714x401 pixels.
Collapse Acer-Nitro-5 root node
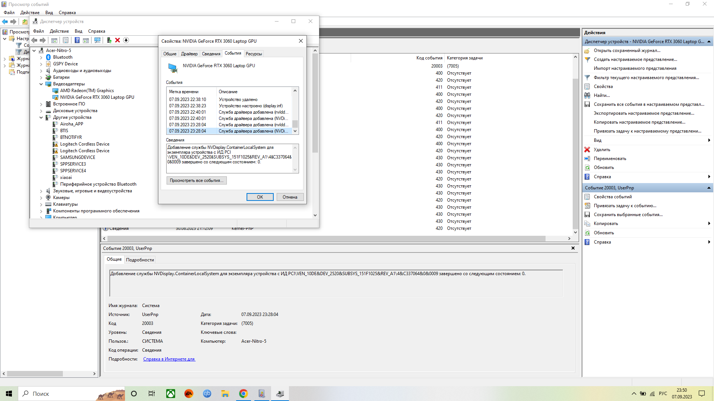[34, 50]
